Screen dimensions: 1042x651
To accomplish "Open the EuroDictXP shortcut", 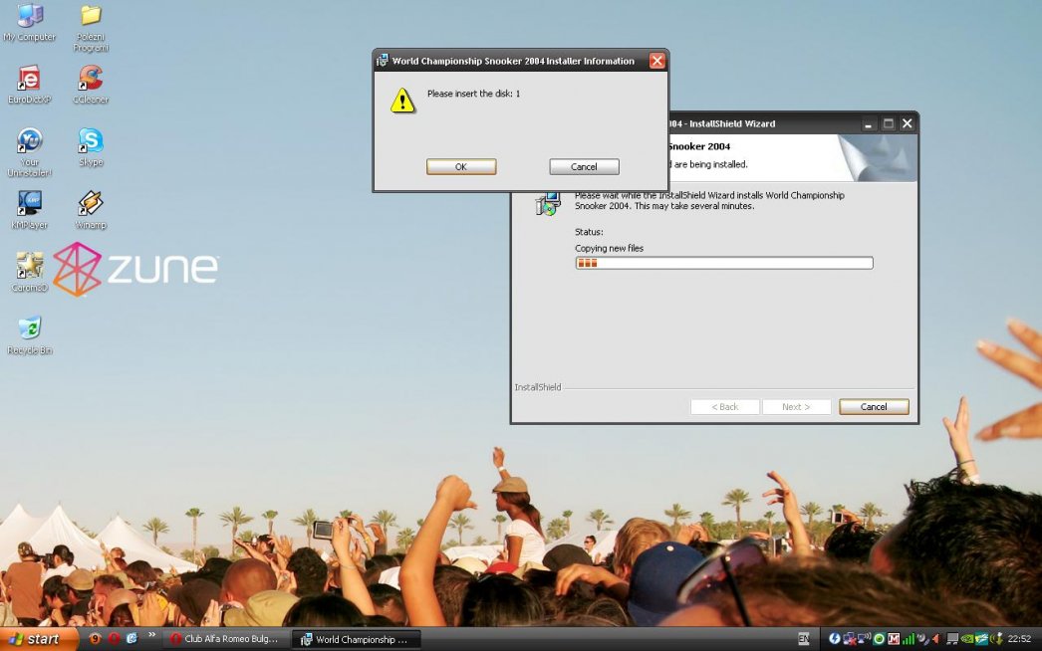I will pos(30,80).
